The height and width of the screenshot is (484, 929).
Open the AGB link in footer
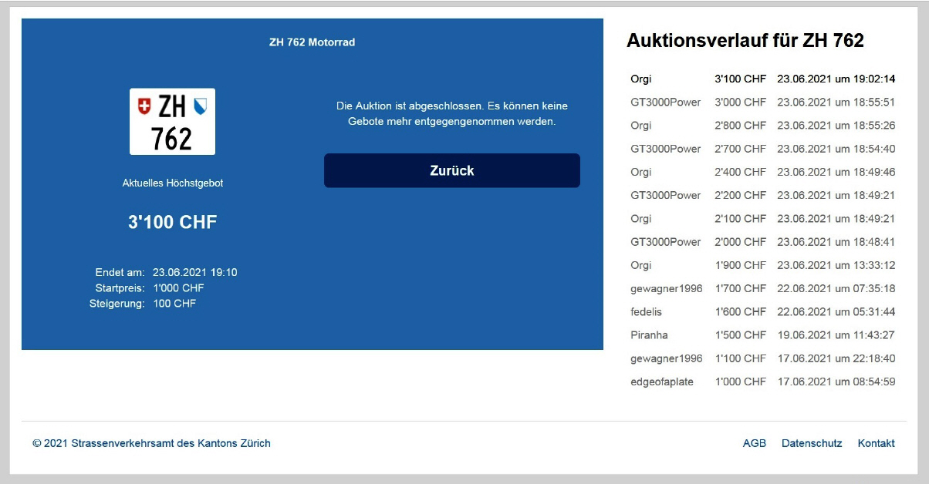click(754, 443)
